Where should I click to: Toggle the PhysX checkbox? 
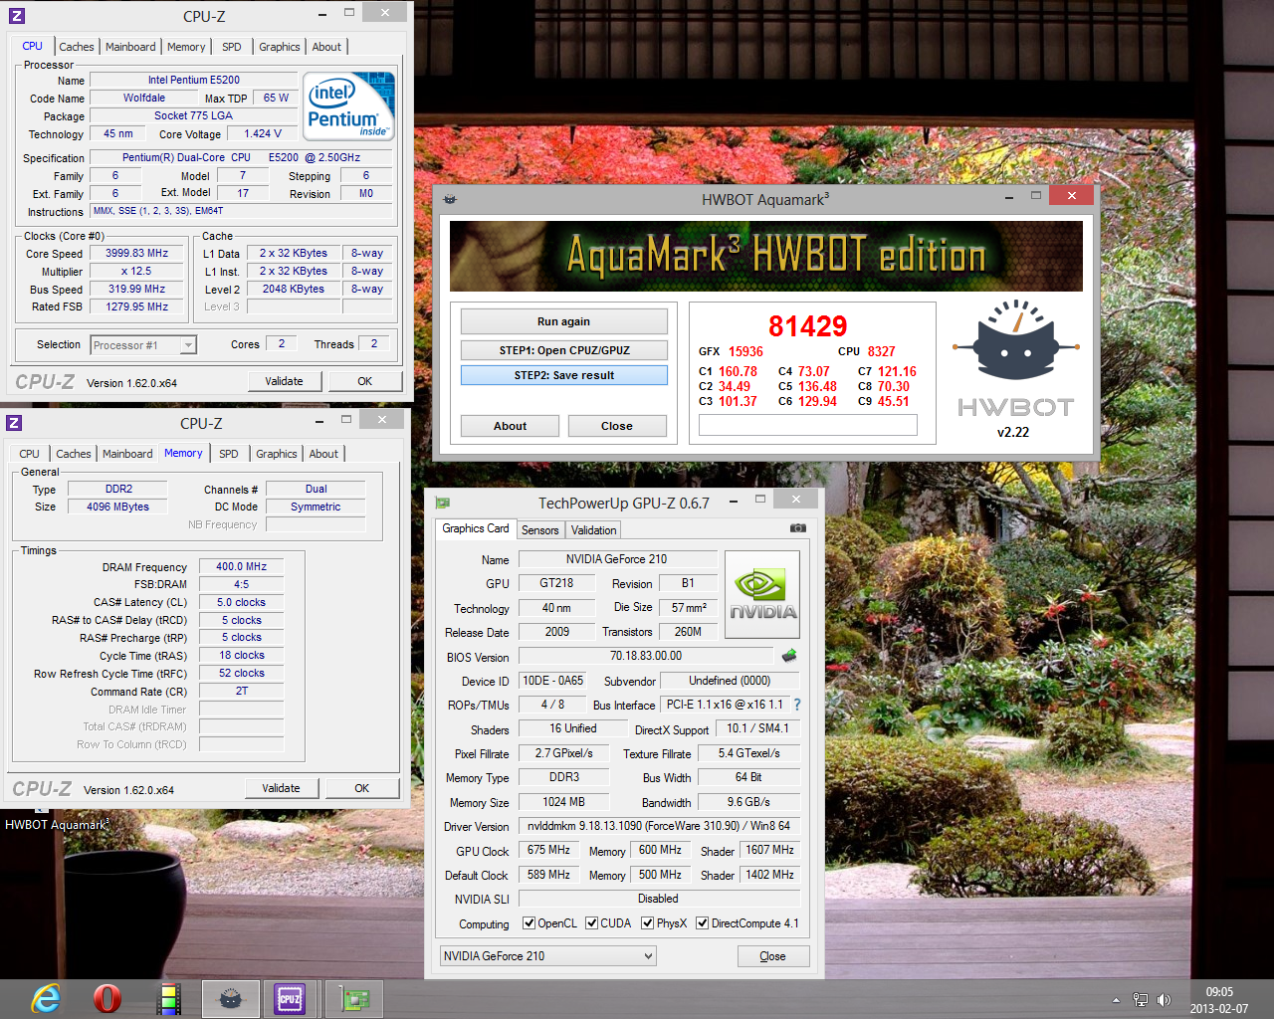point(648,923)
